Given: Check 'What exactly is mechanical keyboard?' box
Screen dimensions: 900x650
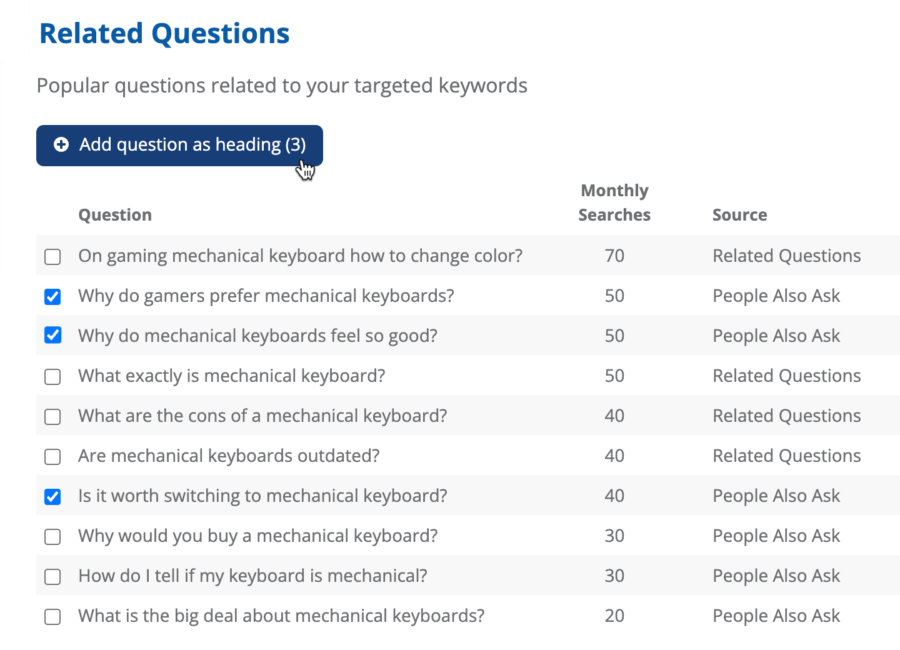Looking at the screenshot, I should coord(53,377).
